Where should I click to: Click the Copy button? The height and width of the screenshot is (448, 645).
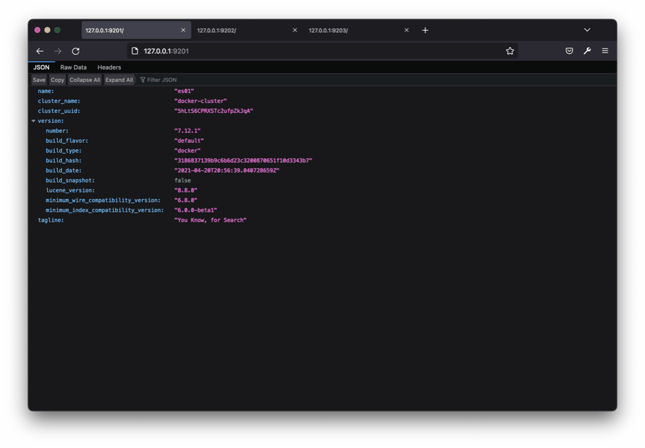tap(57, 80)
